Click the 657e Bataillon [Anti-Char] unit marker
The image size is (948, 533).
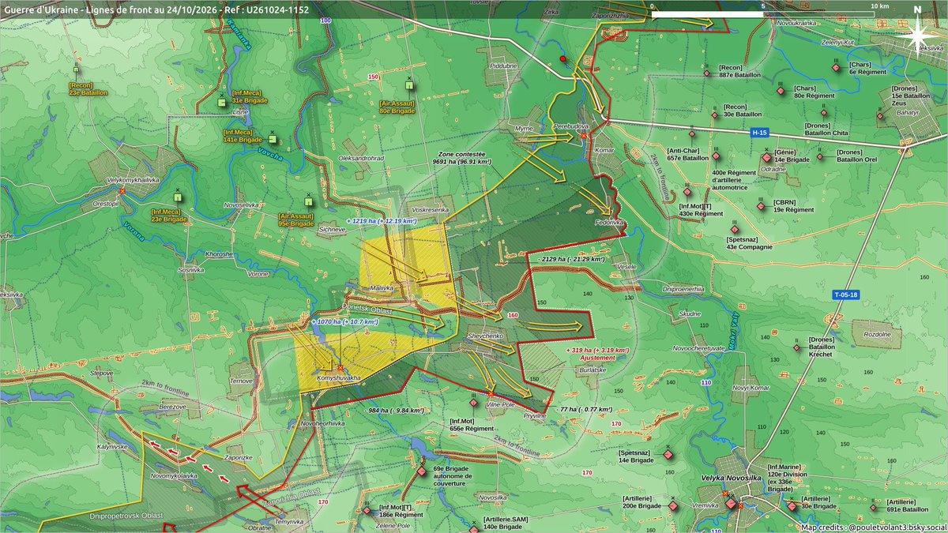point(692,134)
